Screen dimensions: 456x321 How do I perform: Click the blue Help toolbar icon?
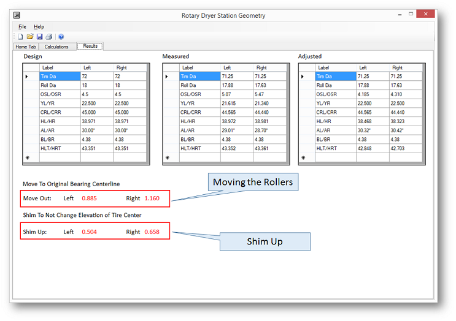[x=61, y=37]
